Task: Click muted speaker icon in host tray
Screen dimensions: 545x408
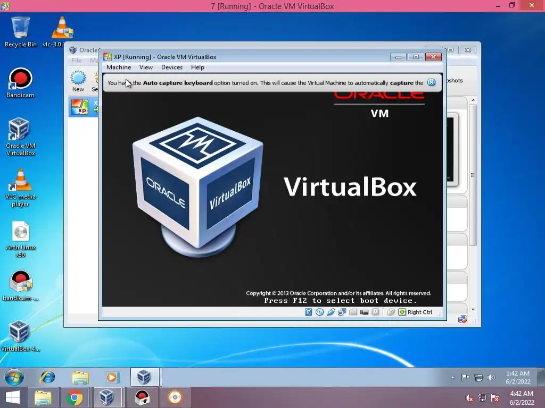Action: click(x=469, y=398)
